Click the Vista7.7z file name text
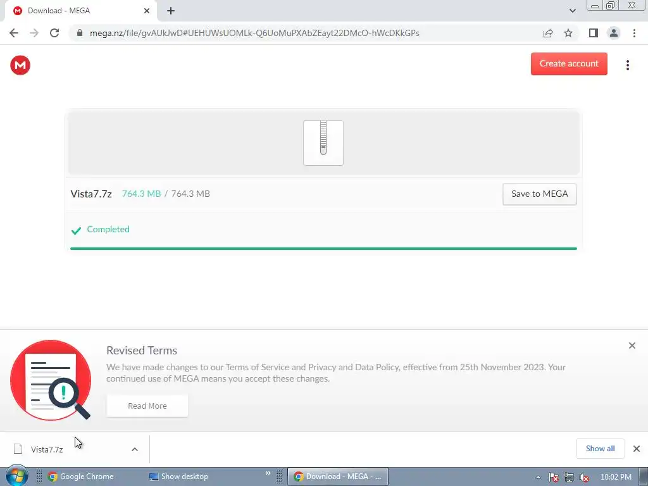648x486 pixels. pyautogui.click(x=91, y=194)
